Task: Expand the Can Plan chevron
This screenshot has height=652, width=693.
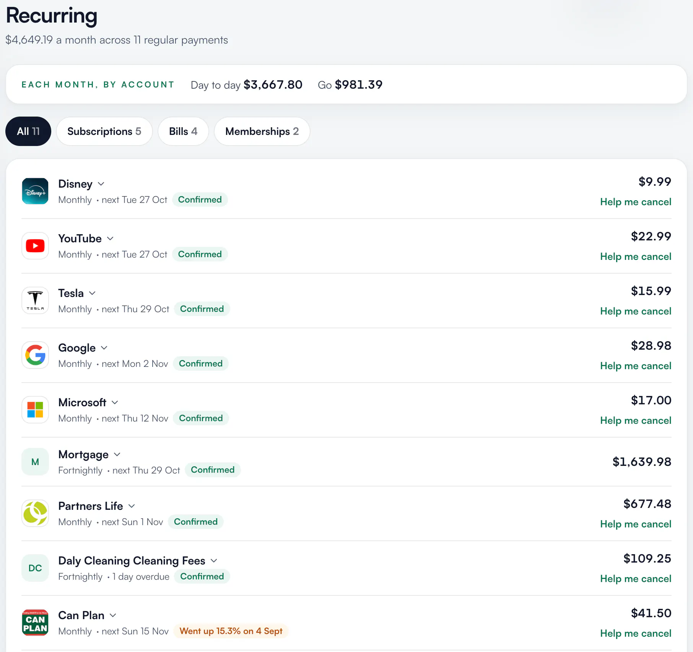Action: pos(113,615)
